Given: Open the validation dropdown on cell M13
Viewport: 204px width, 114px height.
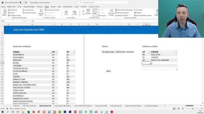Looking at the screenshot, I should (152, 63).
